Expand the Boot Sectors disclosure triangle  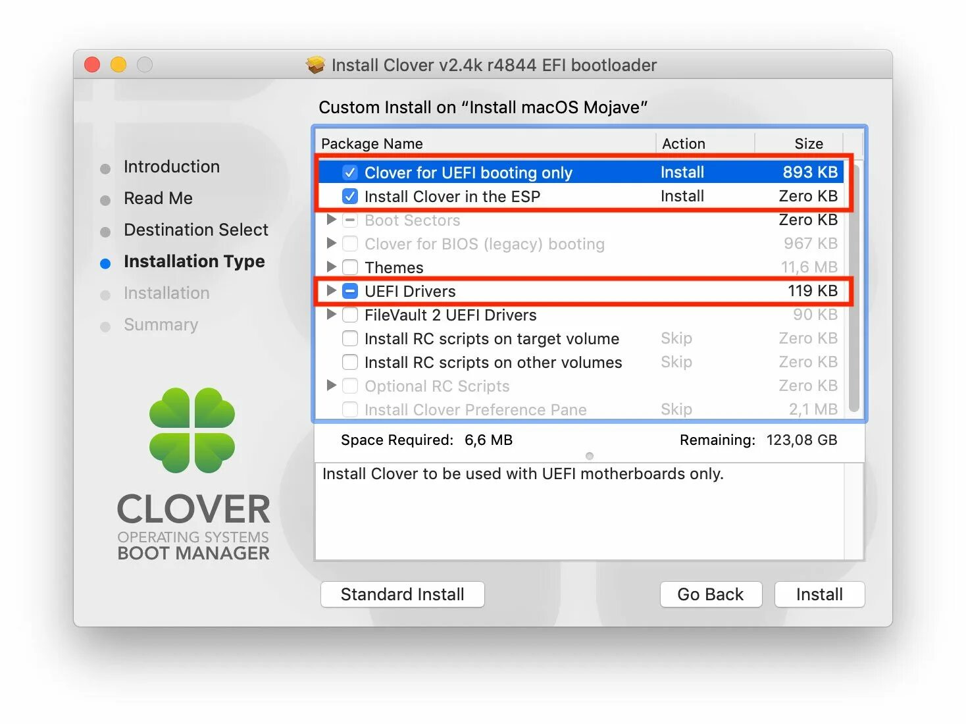[x=332, y=219]
